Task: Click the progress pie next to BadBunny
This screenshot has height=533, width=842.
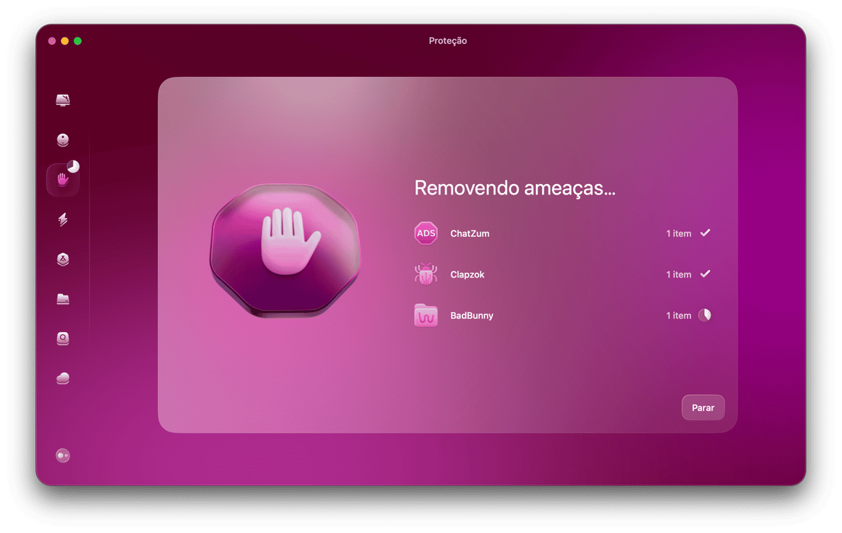Action: click(704, 315)
